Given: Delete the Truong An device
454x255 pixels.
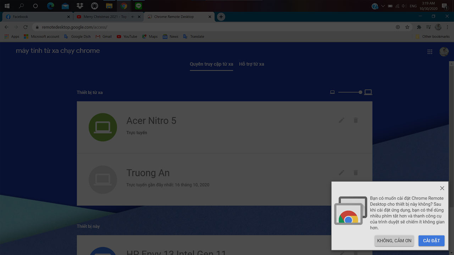Looking at the screenshot, I should (355, 172).
